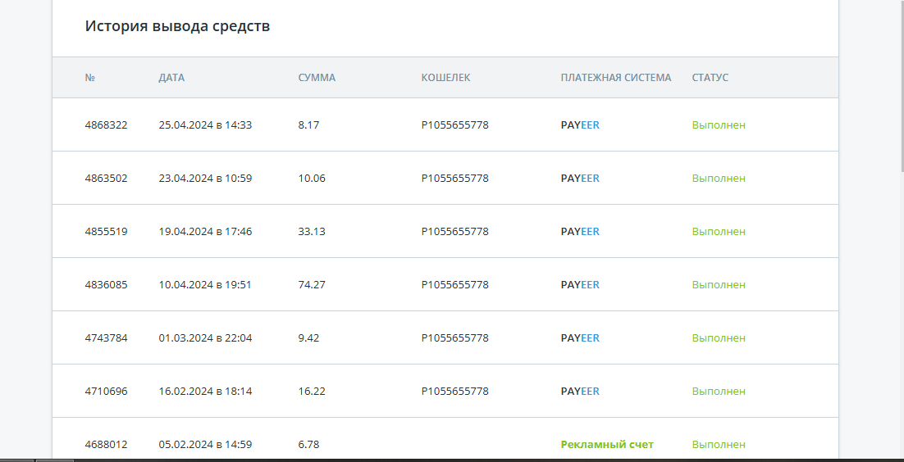The height and width of the screenshot is (462, 904).
Task: Click the ПЛАТЕЖНАЯ СИСТЕМА column header
Action: click(x=616, y=78)
